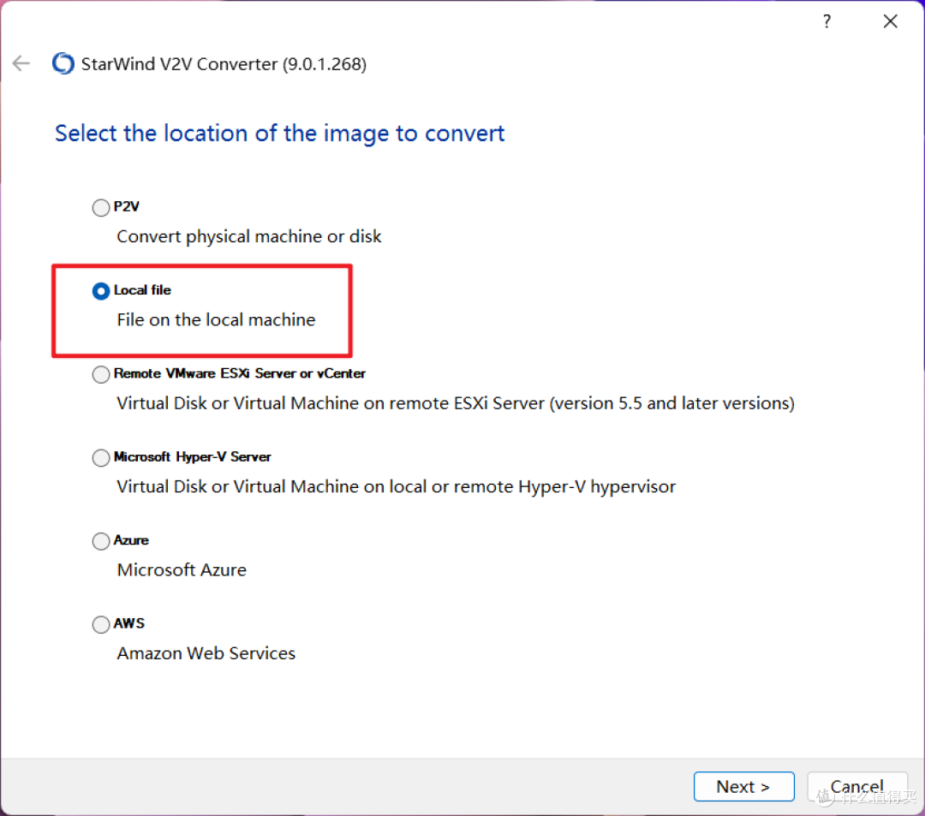
Task: Choose the AWS radio option
Action: [x=101, y=624]
